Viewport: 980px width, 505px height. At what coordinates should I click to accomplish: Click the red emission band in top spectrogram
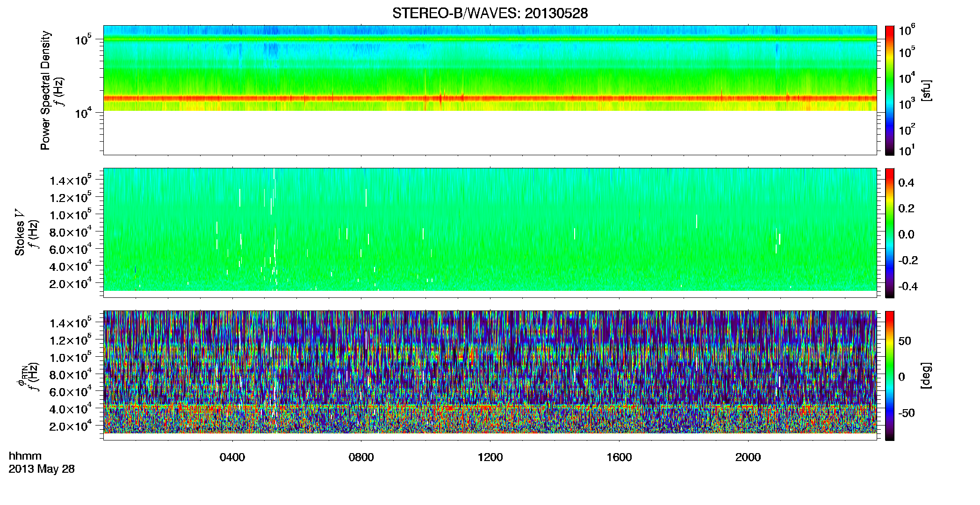[x=490, y=98]
